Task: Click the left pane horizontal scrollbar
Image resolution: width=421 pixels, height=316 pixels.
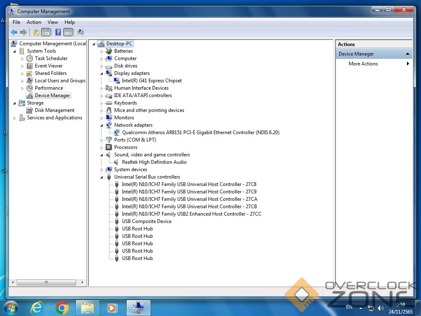Action: point(46,282)
